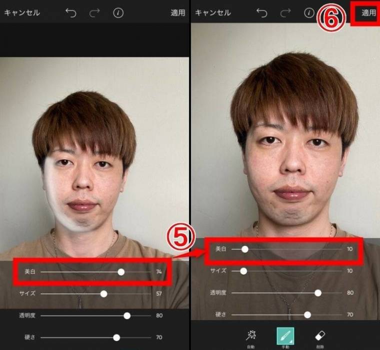Select the 削除 eraser tool
The image size is (380, 350).
click(320, 336)
